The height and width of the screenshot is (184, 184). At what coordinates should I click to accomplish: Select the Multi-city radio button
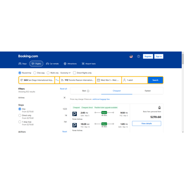click(x=48, y=73)
